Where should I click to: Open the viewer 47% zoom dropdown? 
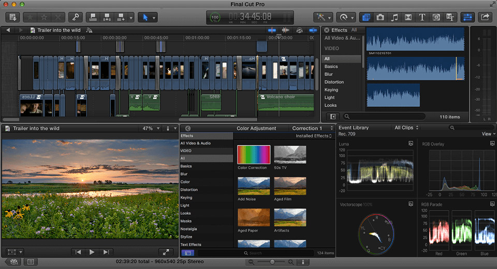pyautogui.click(x=151, y=128)
